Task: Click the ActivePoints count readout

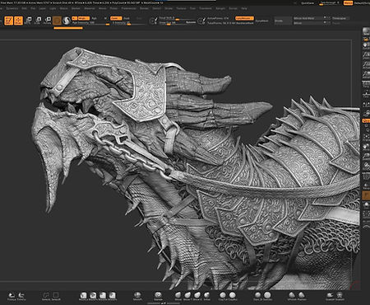Action: pyautogui.click(x=218, y=18)
